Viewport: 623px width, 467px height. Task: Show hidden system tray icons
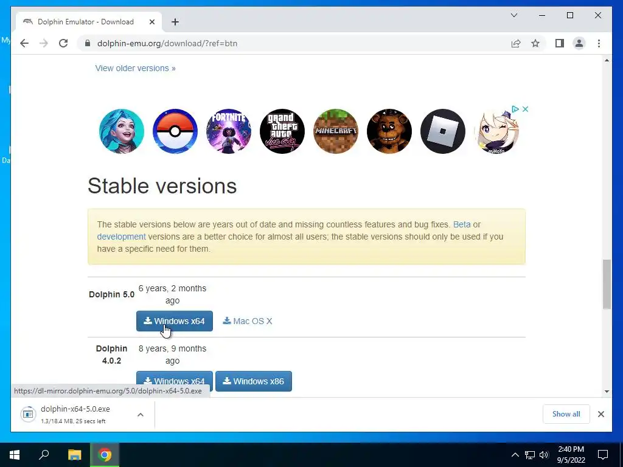tap(515, 455)
